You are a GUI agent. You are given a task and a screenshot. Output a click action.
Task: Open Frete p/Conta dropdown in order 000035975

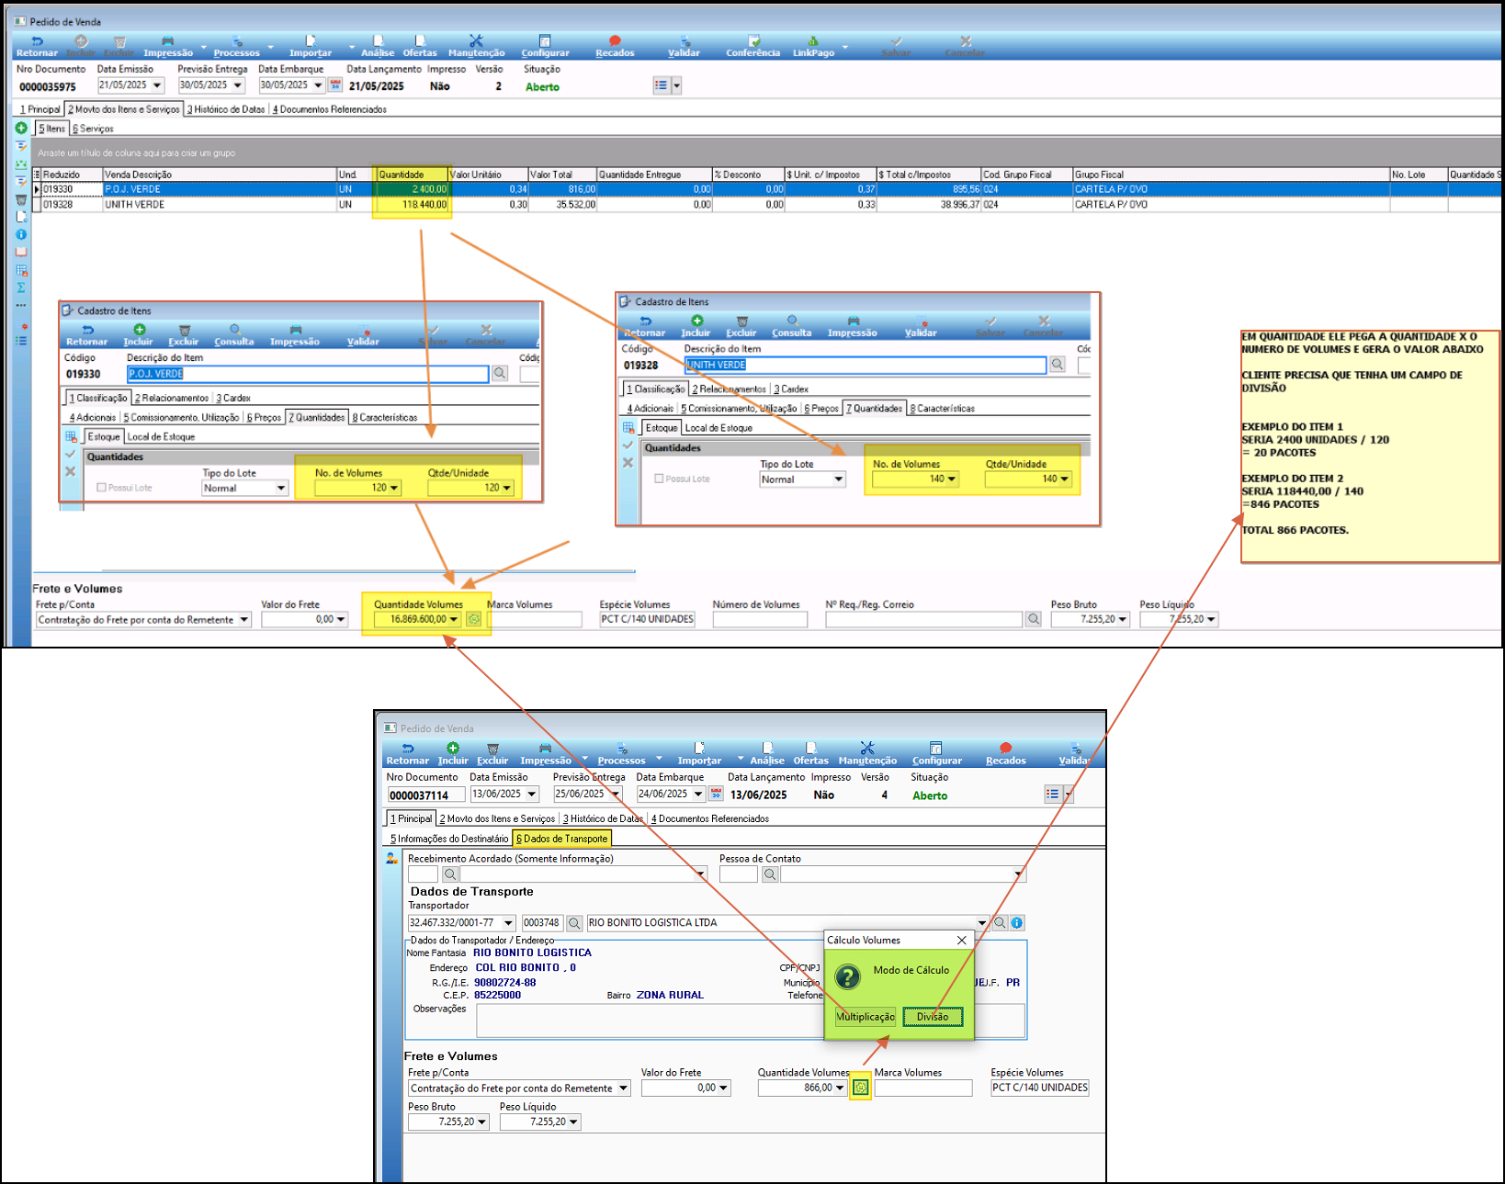[x=244, y=620]
